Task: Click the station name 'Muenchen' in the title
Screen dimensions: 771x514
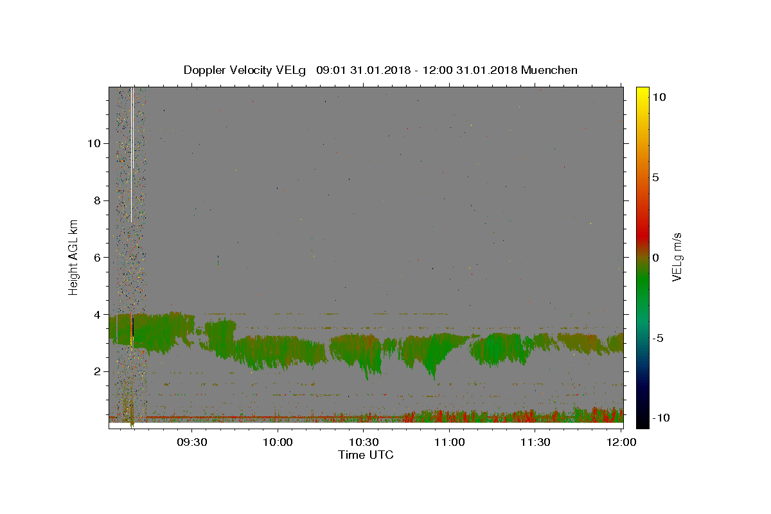Action: (549, 70)
